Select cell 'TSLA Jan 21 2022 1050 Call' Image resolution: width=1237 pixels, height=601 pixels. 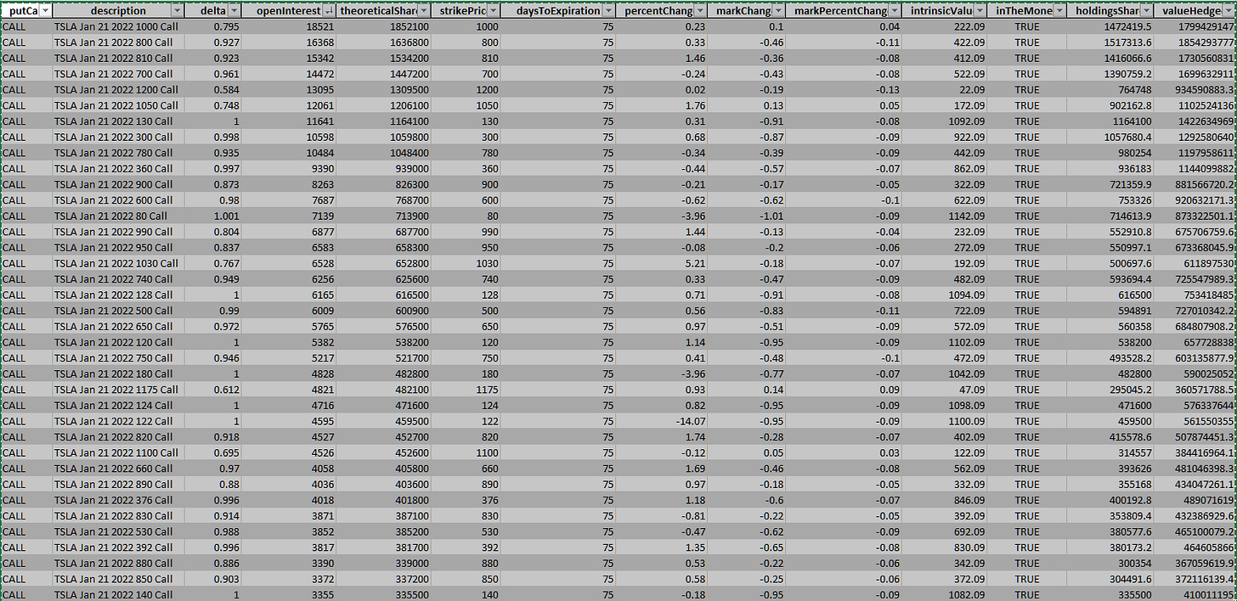[116, 106]
